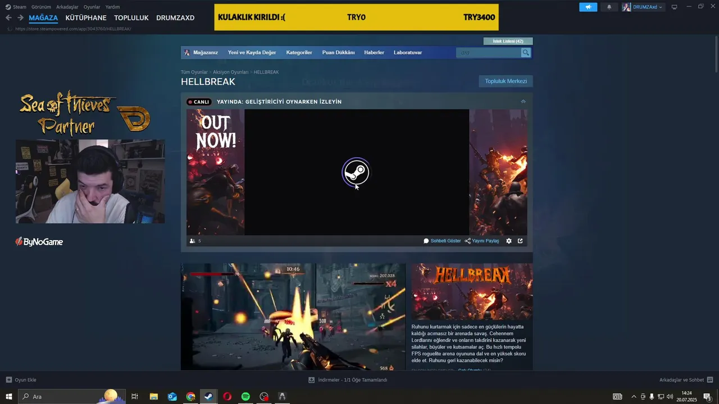
Task: Open Opera from taskbar
Action: [227, 397]
